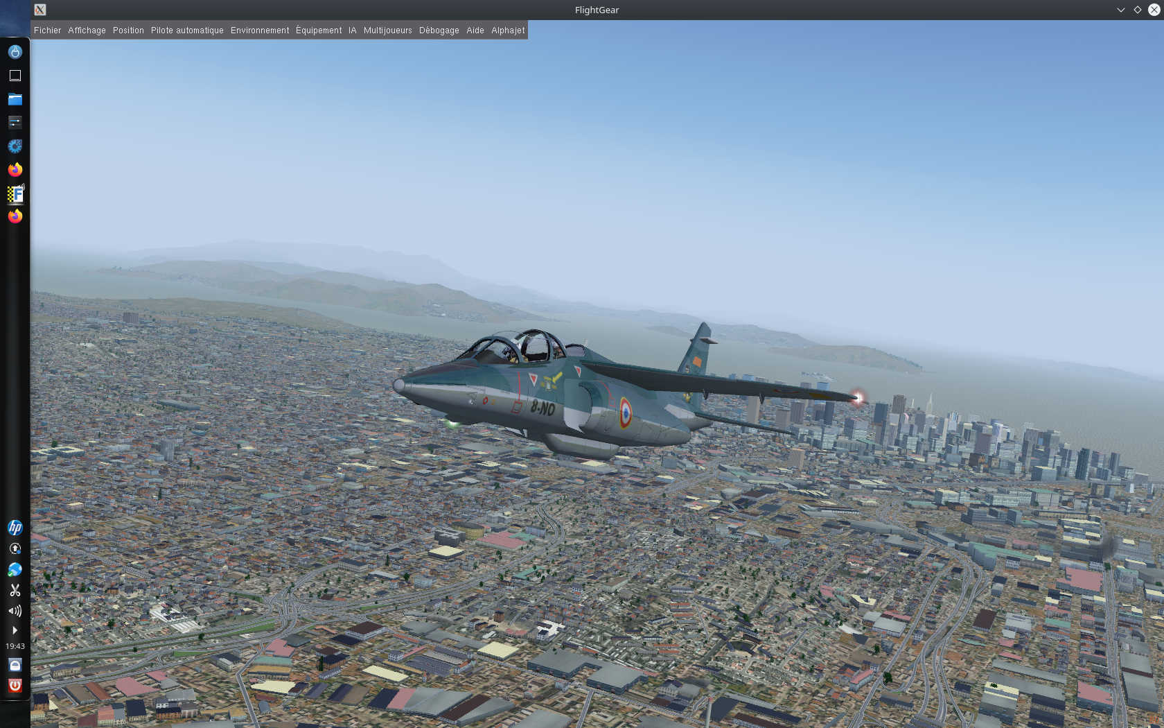Minimize the FlightGear window
Screen dimensions: 1164x728
point(1121,10)
